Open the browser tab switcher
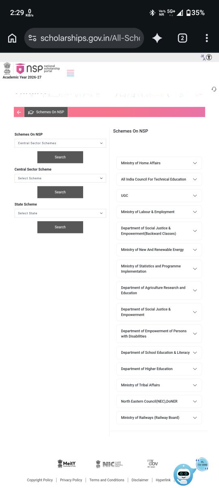This screenshot has width=219, height=488. (182, 38)
